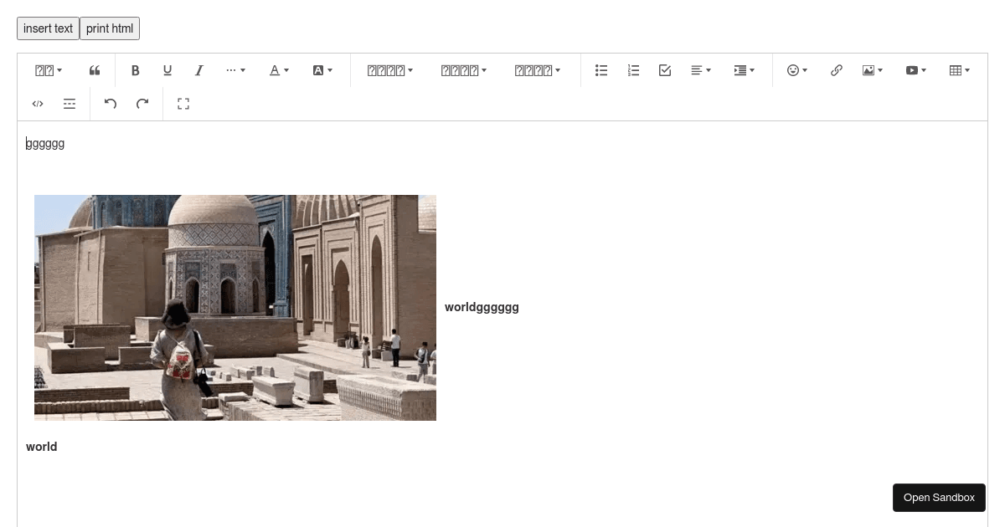Toggle underline formatting
The image size is (1005, 527).
point(167,70)
